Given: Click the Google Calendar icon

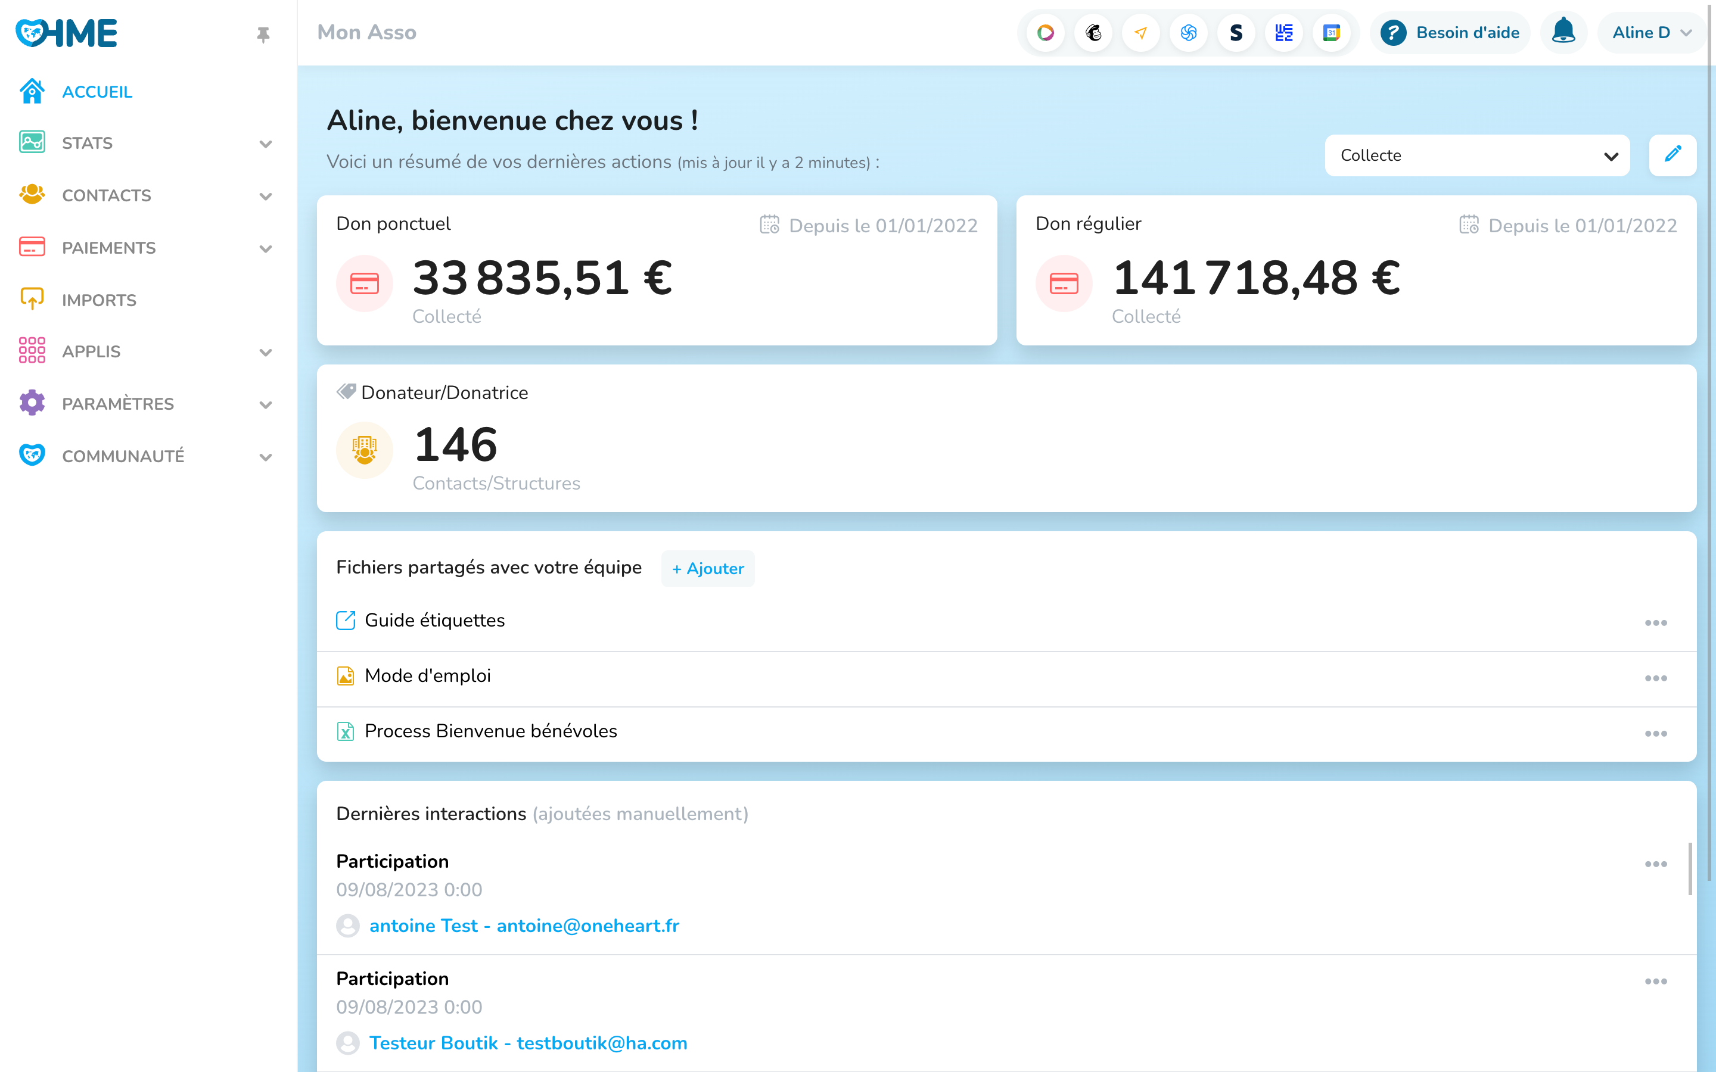Looking at the screenshot, I should pyautogui.click(x=1331, y=33).
